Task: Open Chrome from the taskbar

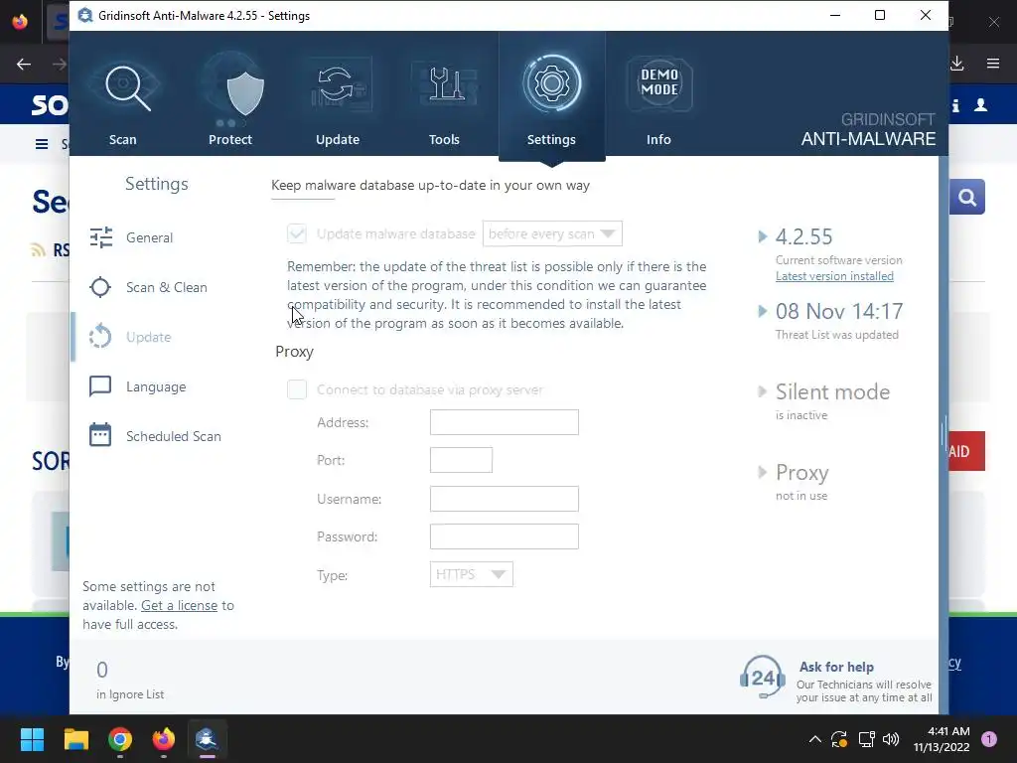Action: pyautogui.click(x=120, y=739)
